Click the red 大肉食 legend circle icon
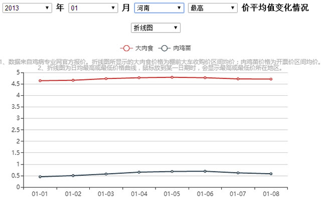 (x=126, y=48)
